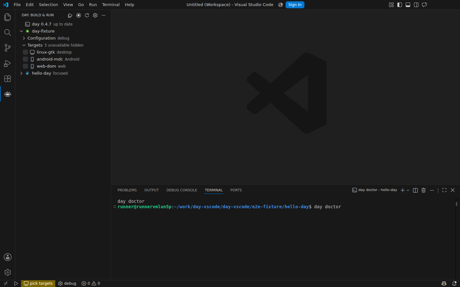
Task: Open the Explorer view in activity bar
Action: tap(7, 17)
